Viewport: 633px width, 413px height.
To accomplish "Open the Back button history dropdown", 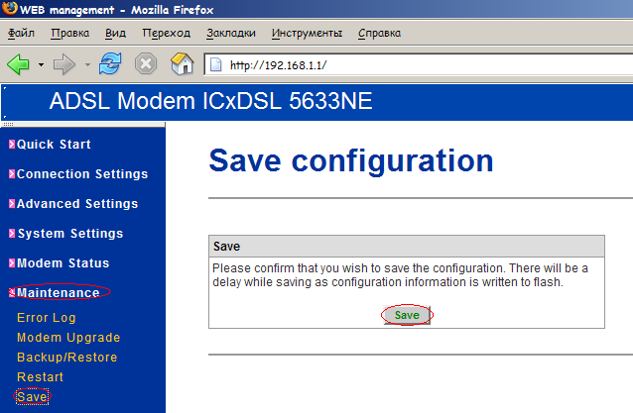I will 41,64.
